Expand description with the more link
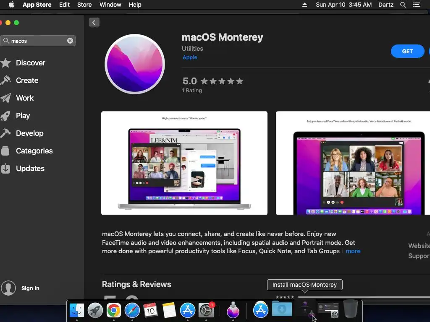430x322 pixels. (x=353, y=251)
